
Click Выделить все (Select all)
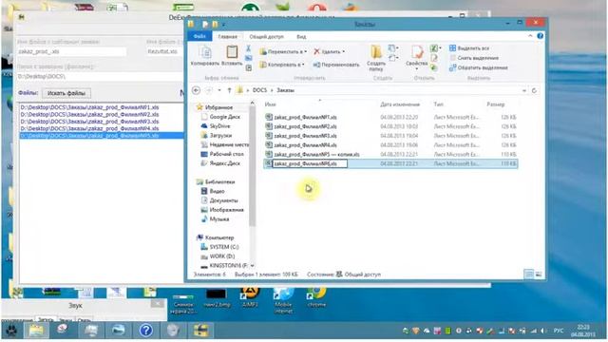pyautogui.click(x=469, y=48)
